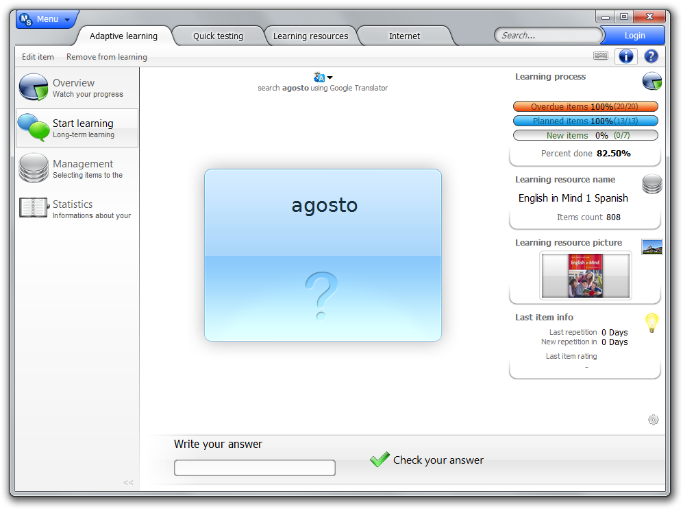Open the Internet tab
This screenshot has width=683, height=509.
pos(404,36)
